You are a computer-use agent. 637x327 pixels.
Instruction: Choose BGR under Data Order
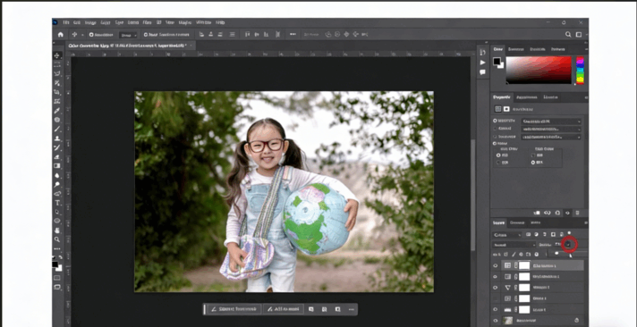[x=498, y=163]
